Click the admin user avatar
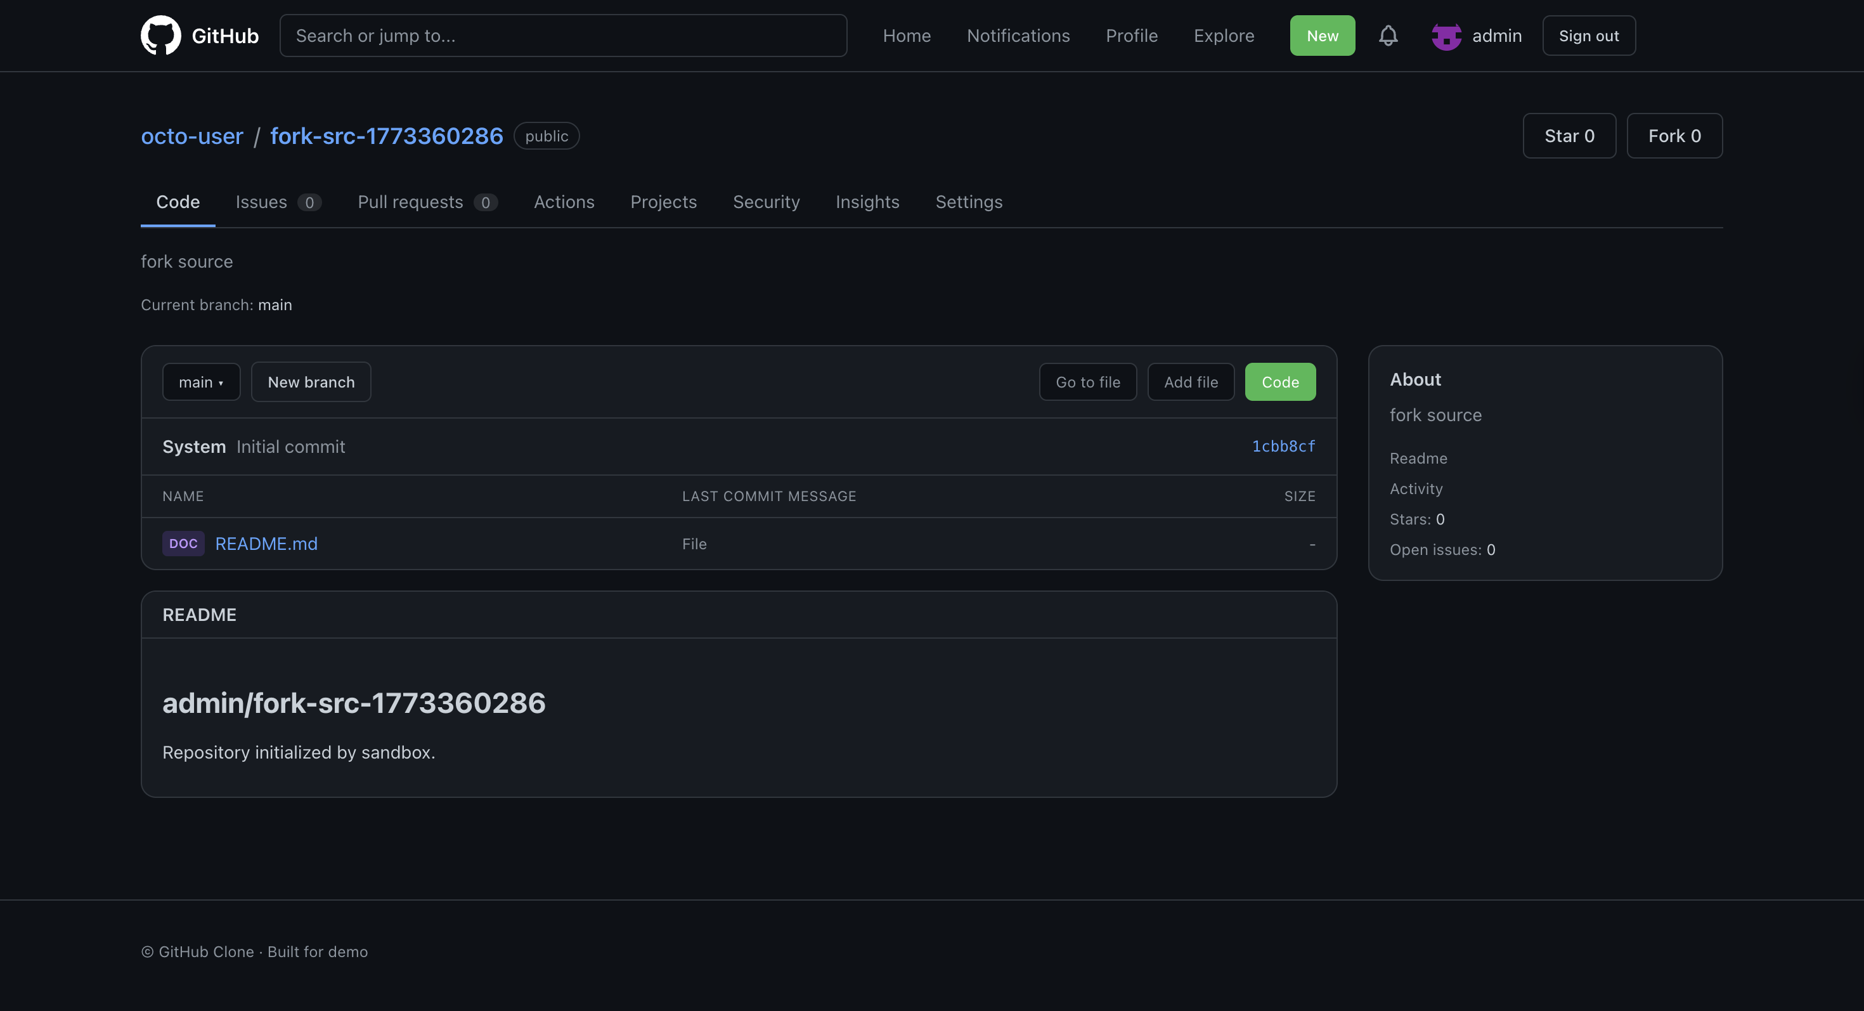The width and height of the screenshot is (1864, 1011). click(x=1446, y=36)
